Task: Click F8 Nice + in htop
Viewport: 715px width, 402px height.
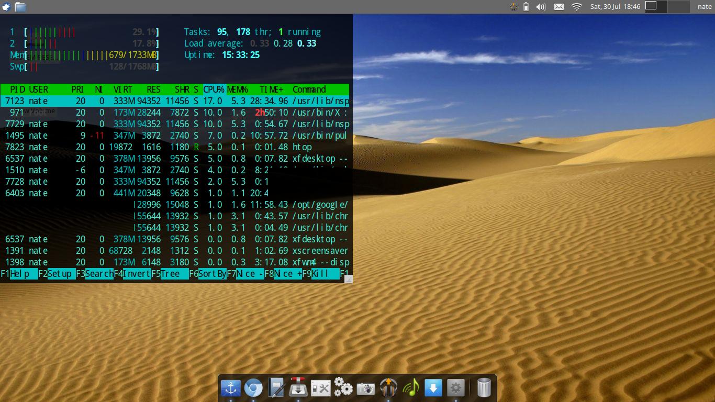Action: 283,274
